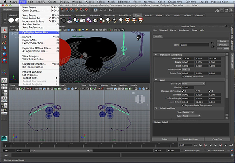Click yellow use-all-lights icon in perspective viewport toolbar
Screen dimensions: 235x163
80,30
